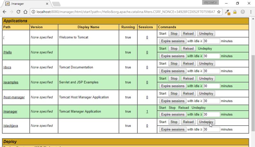Reload the /host-manager application
Image resolution: width=255 pixels, height=147 pixels.
point(188,94)
